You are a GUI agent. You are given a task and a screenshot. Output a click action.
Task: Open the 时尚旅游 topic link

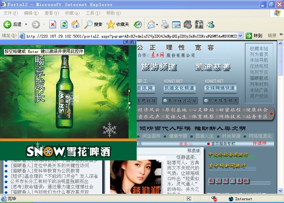point(231,136)
